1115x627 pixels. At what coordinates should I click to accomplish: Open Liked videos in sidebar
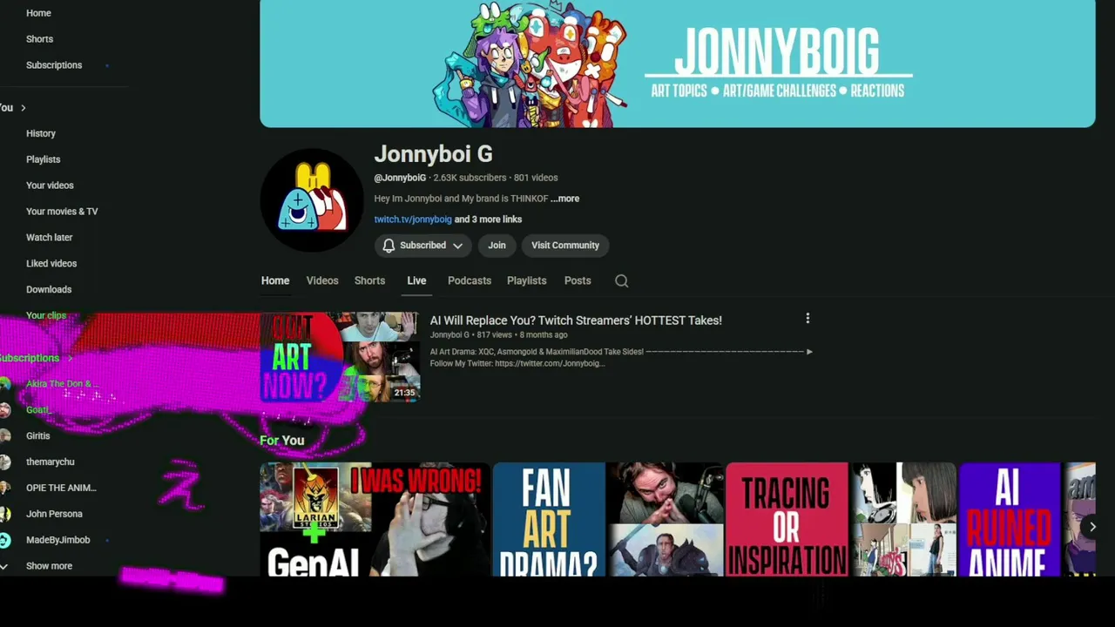51,264
